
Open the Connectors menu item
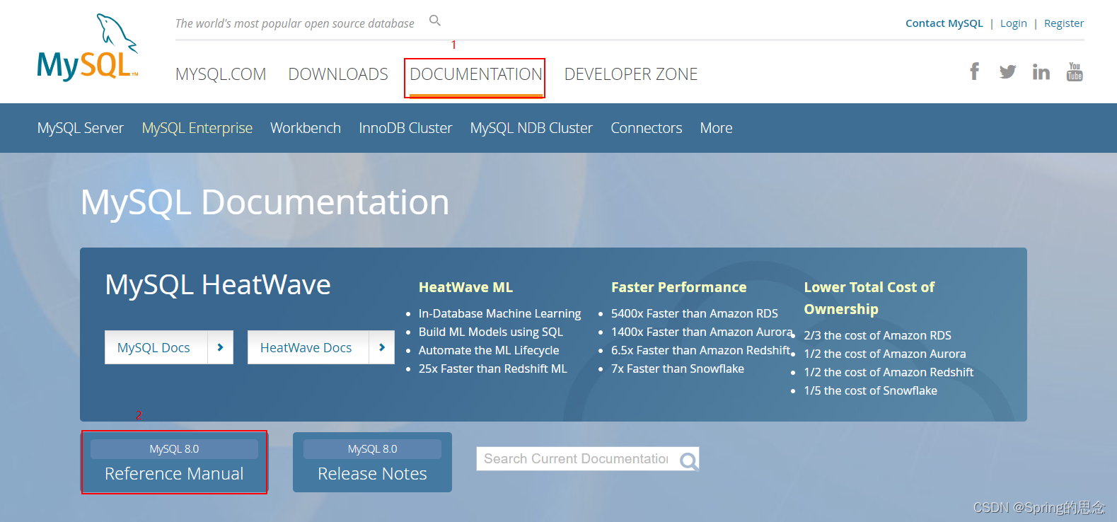pos(647,128)
